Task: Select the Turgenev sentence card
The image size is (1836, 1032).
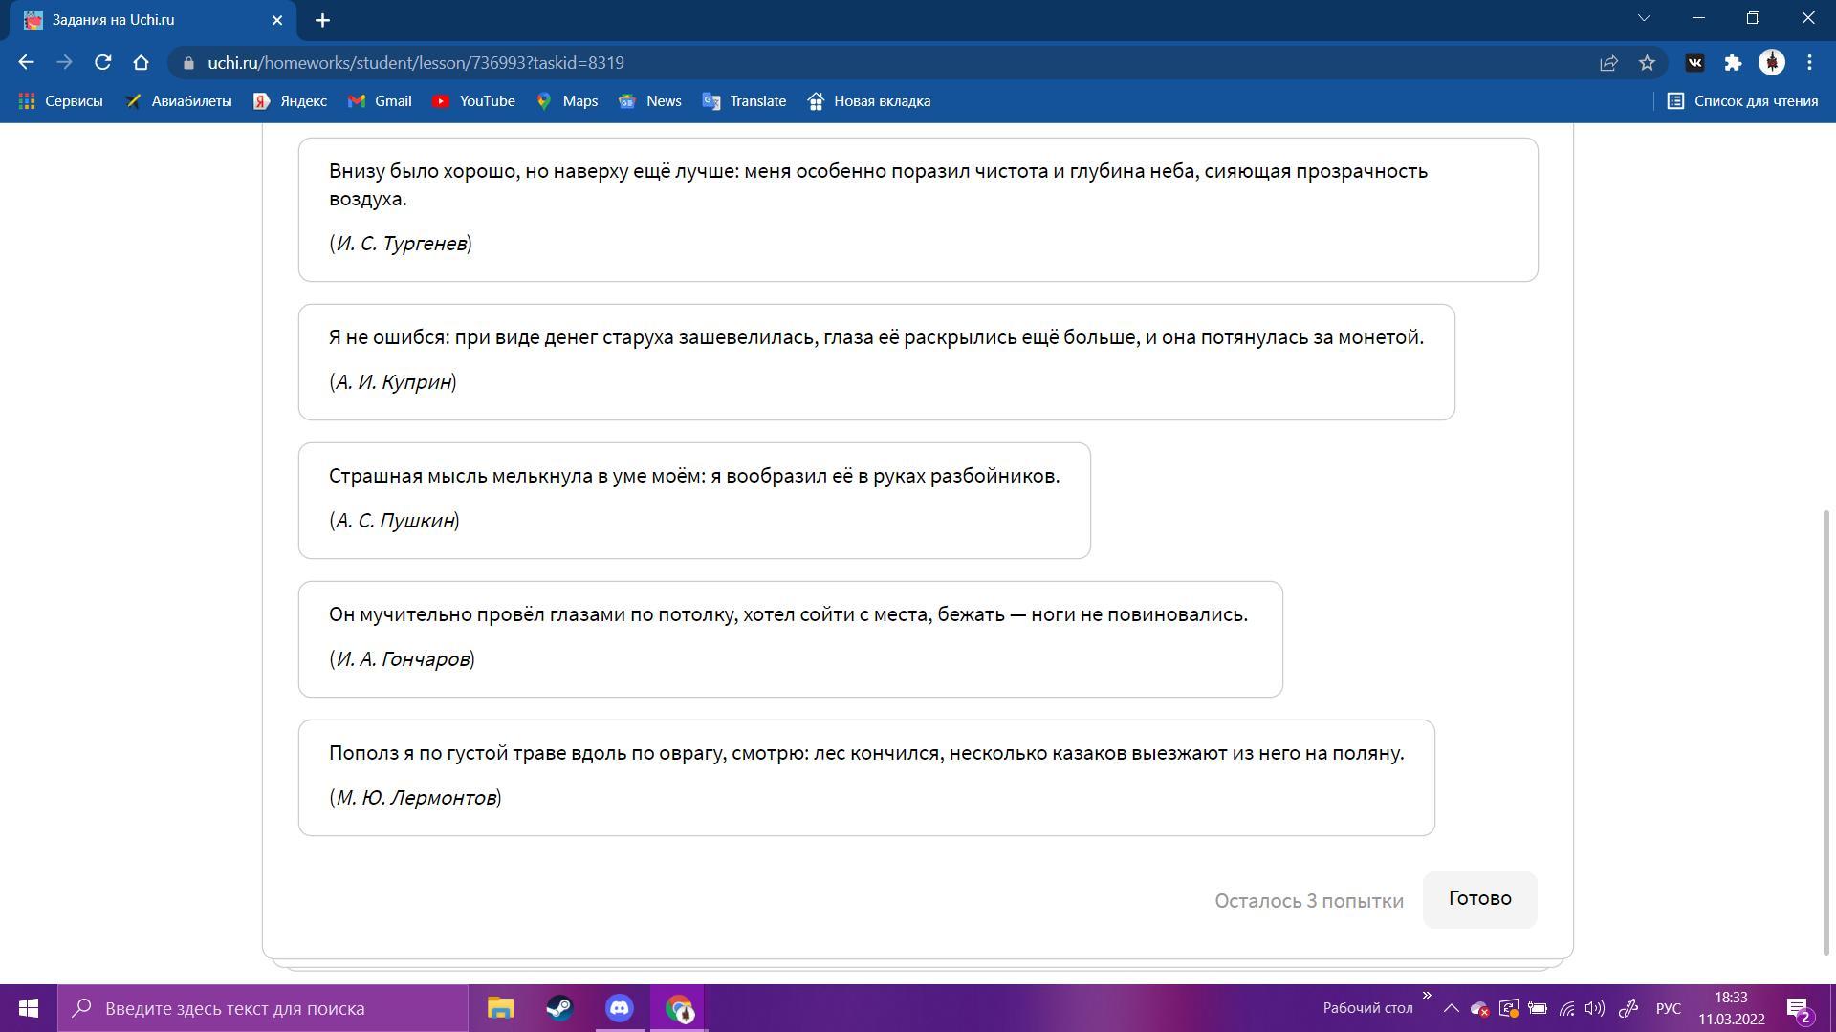Action: pyautogui.click(x=917, y=209)
